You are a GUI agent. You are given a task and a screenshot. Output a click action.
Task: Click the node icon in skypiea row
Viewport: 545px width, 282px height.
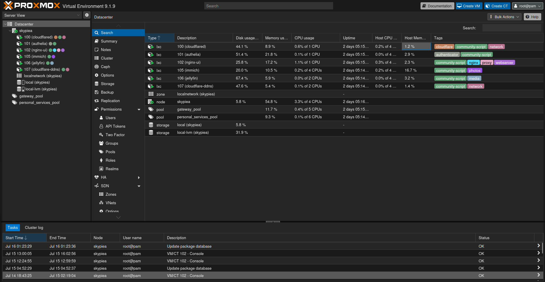tap(151, 102)
